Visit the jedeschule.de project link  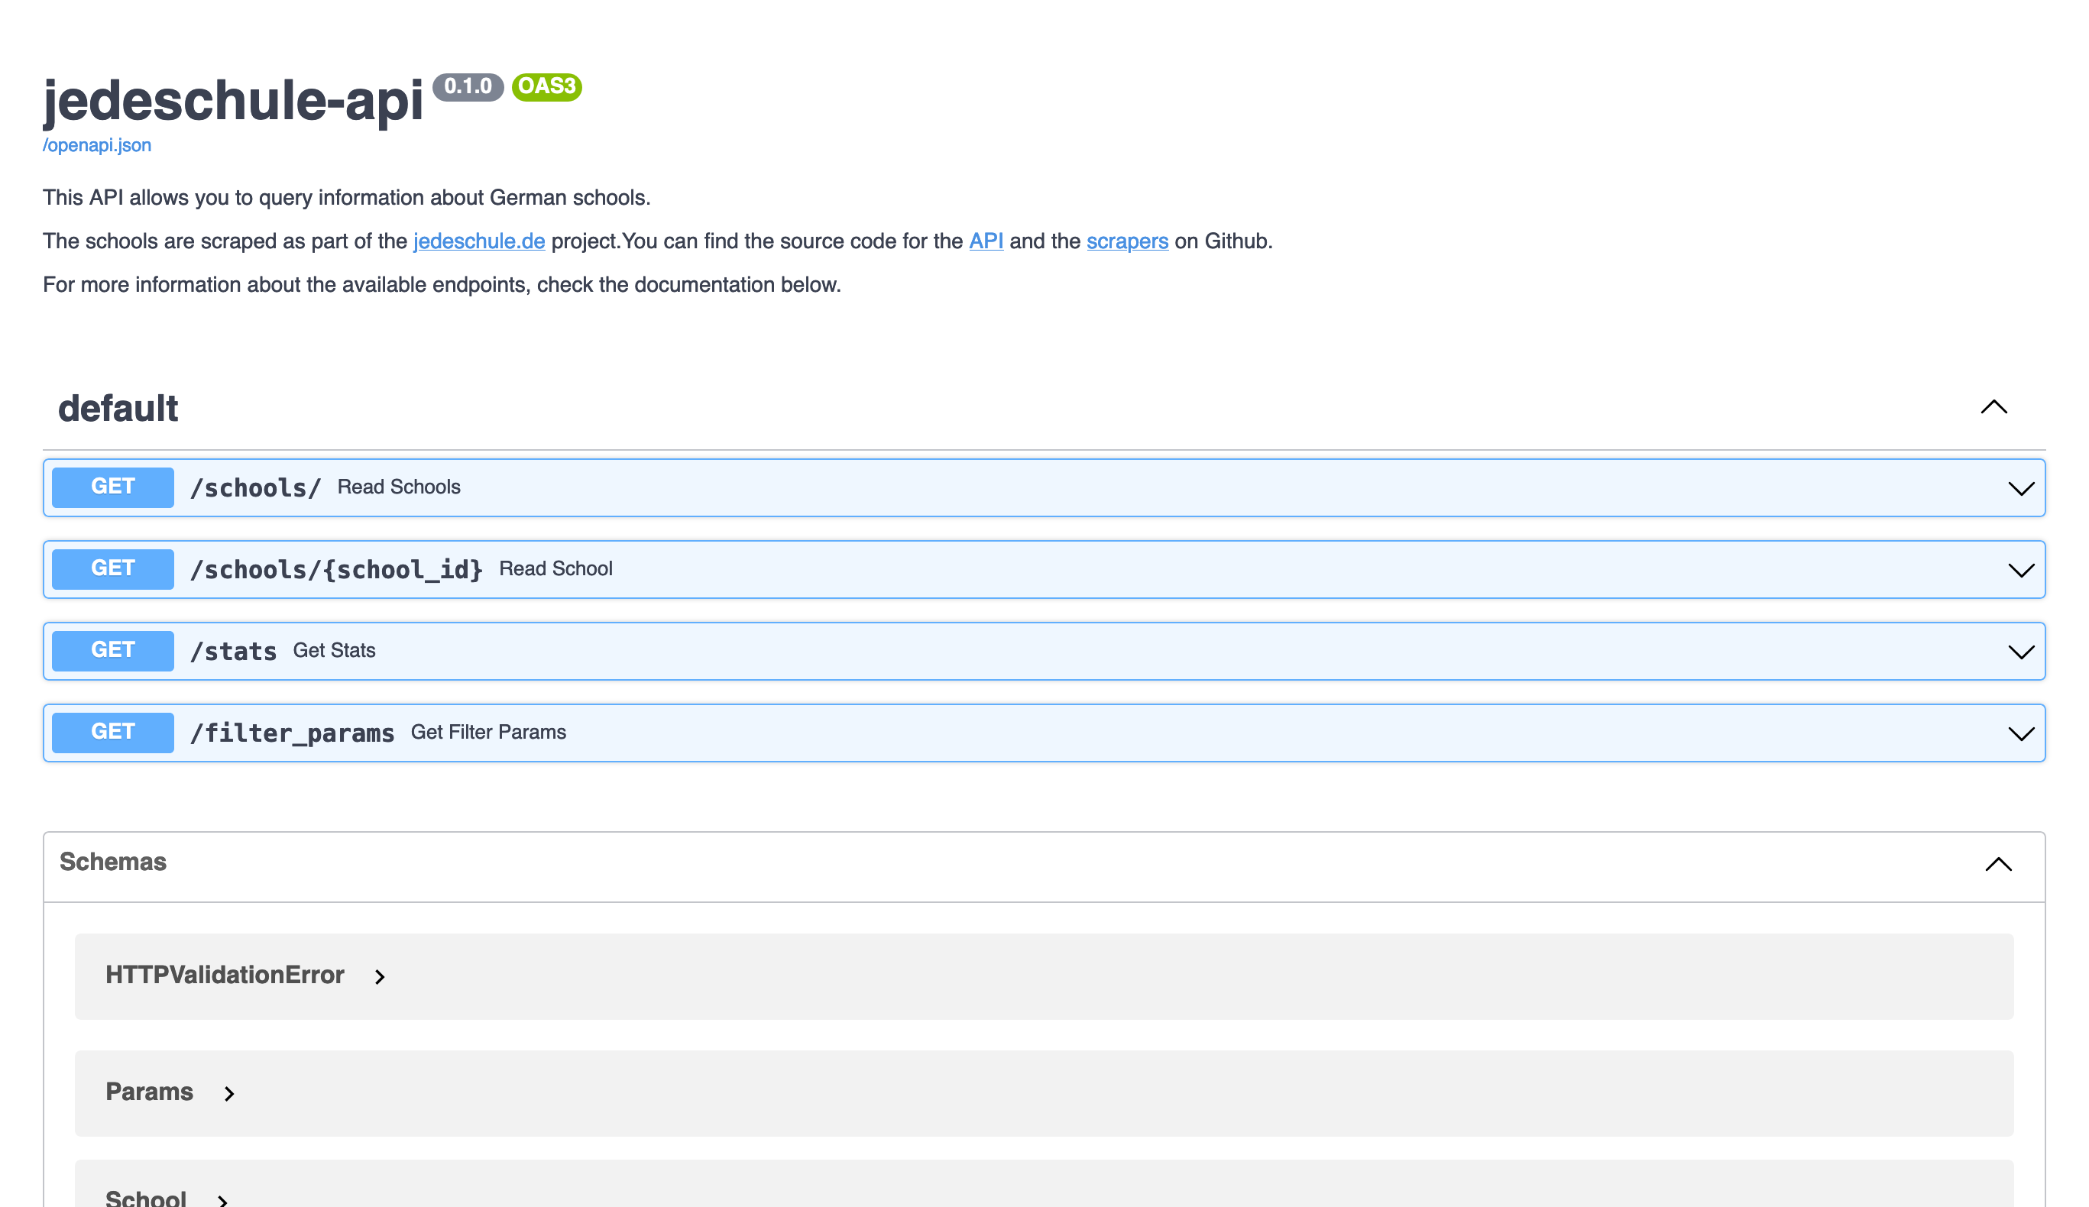[x=478, y=241]
